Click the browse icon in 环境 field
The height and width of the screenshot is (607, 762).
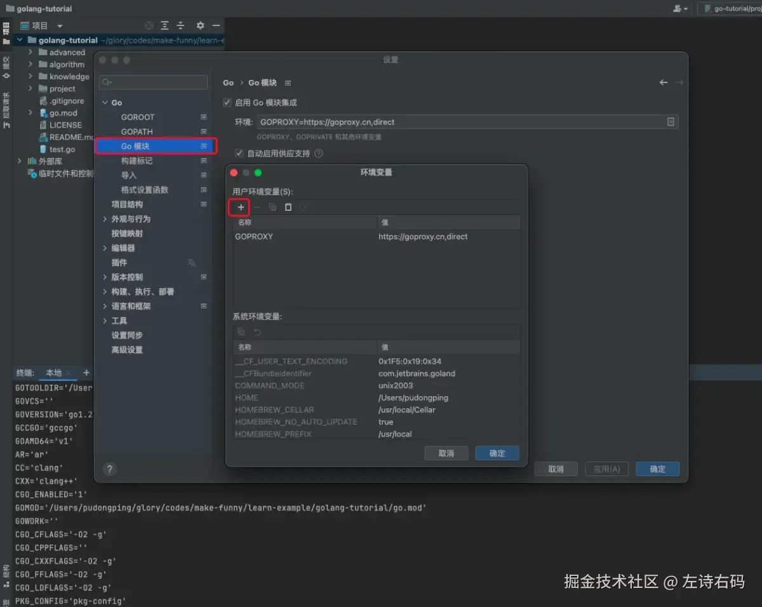coord(671,122)
